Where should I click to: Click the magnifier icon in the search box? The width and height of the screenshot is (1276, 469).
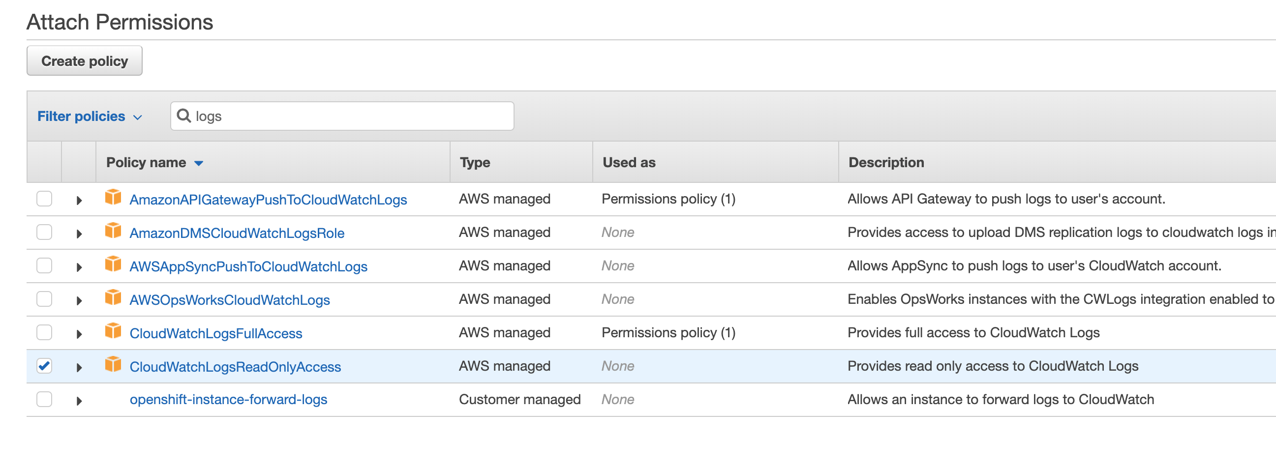coord(184,116)
